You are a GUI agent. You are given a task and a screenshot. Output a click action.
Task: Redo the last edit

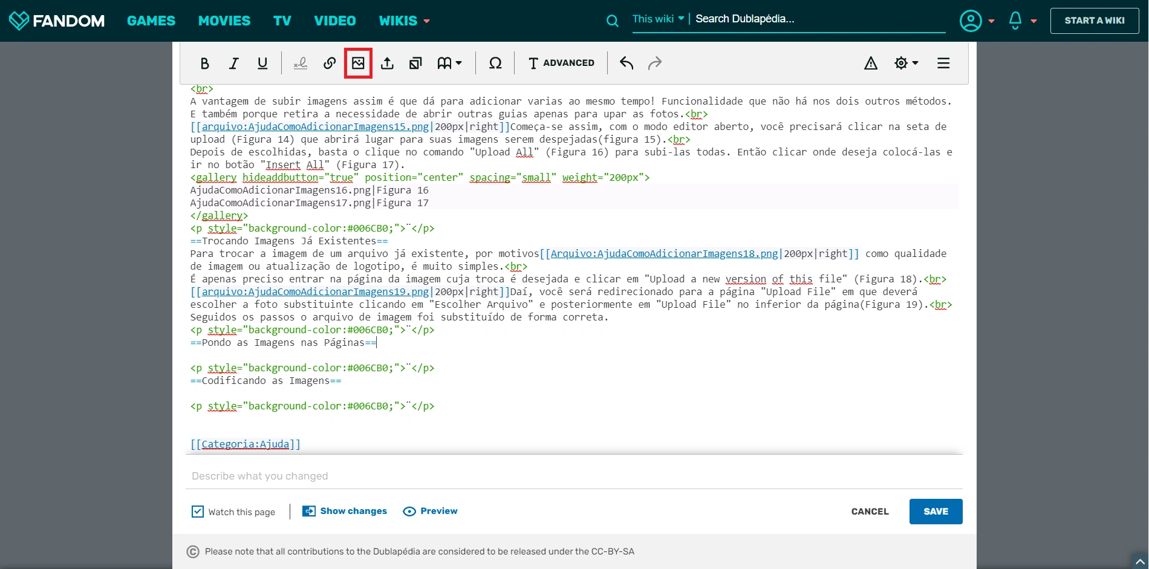655,63
